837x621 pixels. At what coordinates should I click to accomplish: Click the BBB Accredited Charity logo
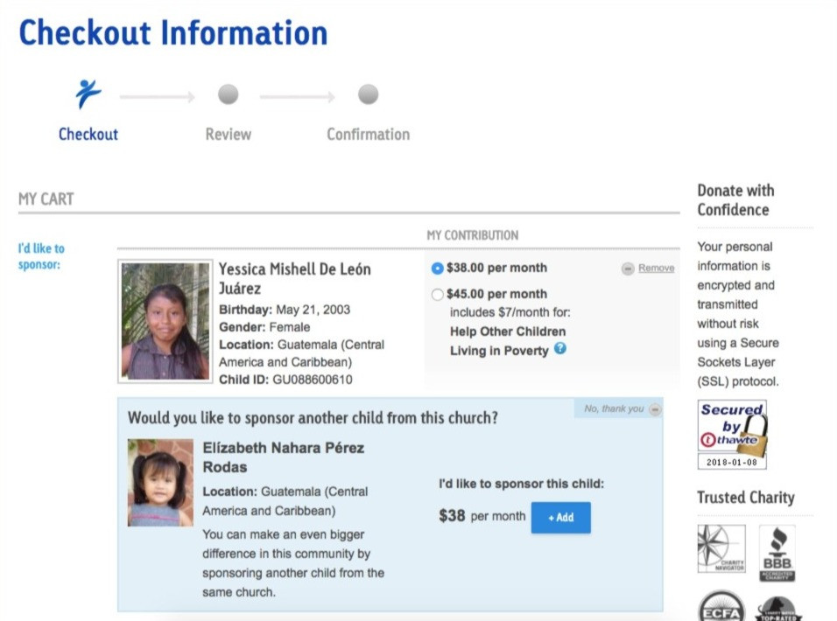(777, 553)
